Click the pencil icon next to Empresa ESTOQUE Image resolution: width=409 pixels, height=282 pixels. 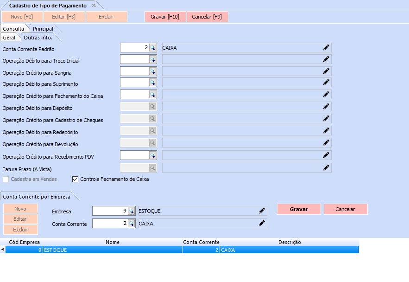pyautogui.click(x=262, y=211)
